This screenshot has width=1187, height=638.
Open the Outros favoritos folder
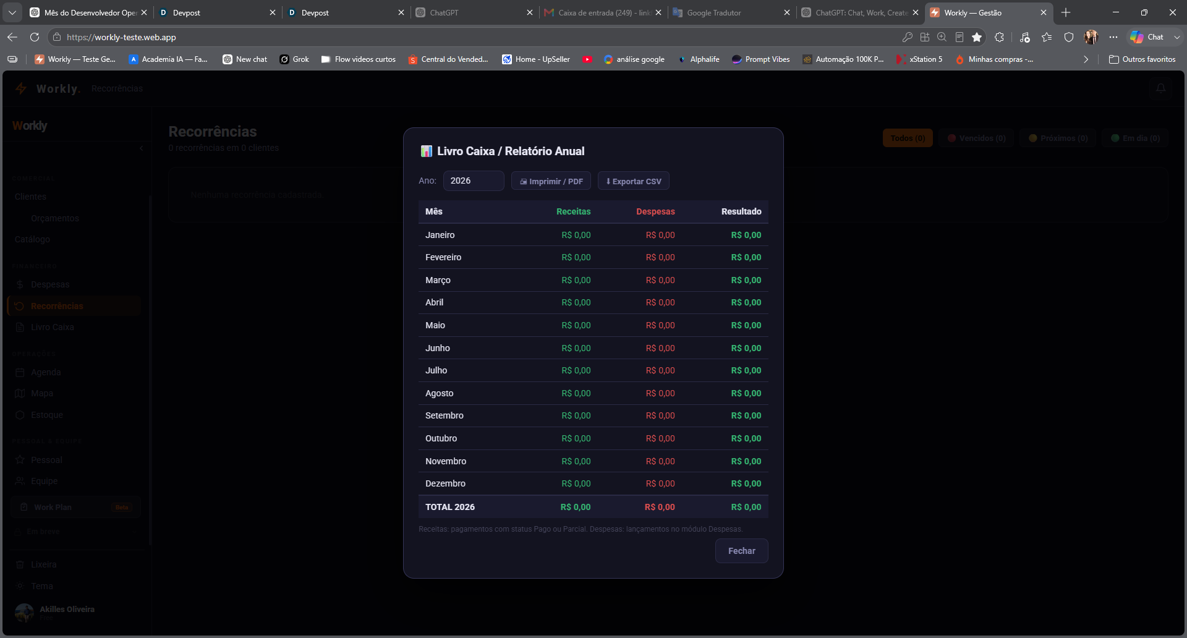click(1142, 59)
